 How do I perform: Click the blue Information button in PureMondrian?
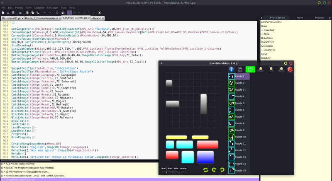click(231, 69)
